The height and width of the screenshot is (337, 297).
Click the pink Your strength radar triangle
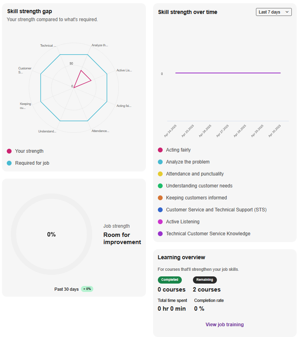coord(83,79)
